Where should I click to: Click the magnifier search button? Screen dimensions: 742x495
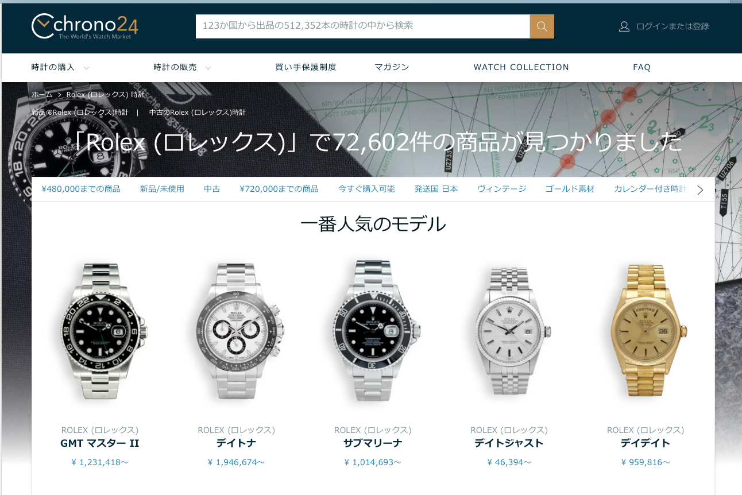tap(542, 26)
